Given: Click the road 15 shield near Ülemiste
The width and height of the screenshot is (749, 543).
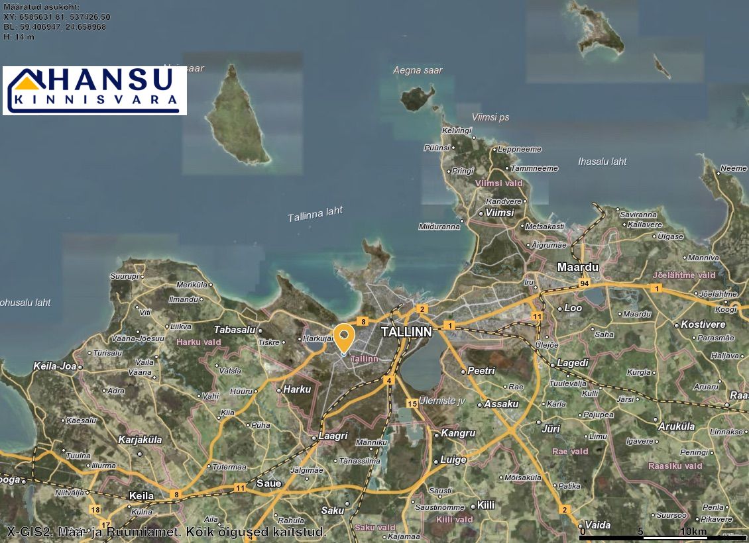Looking at the screenshot, I should (x=412, y=403).
